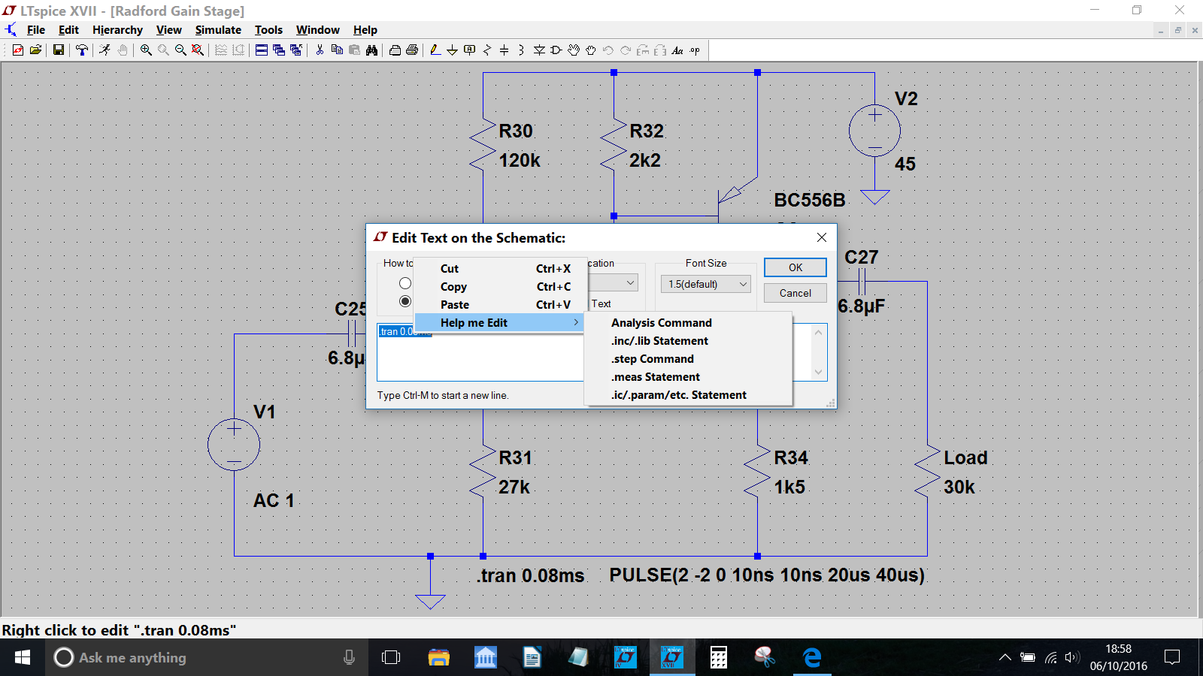Viewport: 1203px width, 676px height.
Task: Click the Cut scissors toolbar icon
Action: (x=320, y=50)
